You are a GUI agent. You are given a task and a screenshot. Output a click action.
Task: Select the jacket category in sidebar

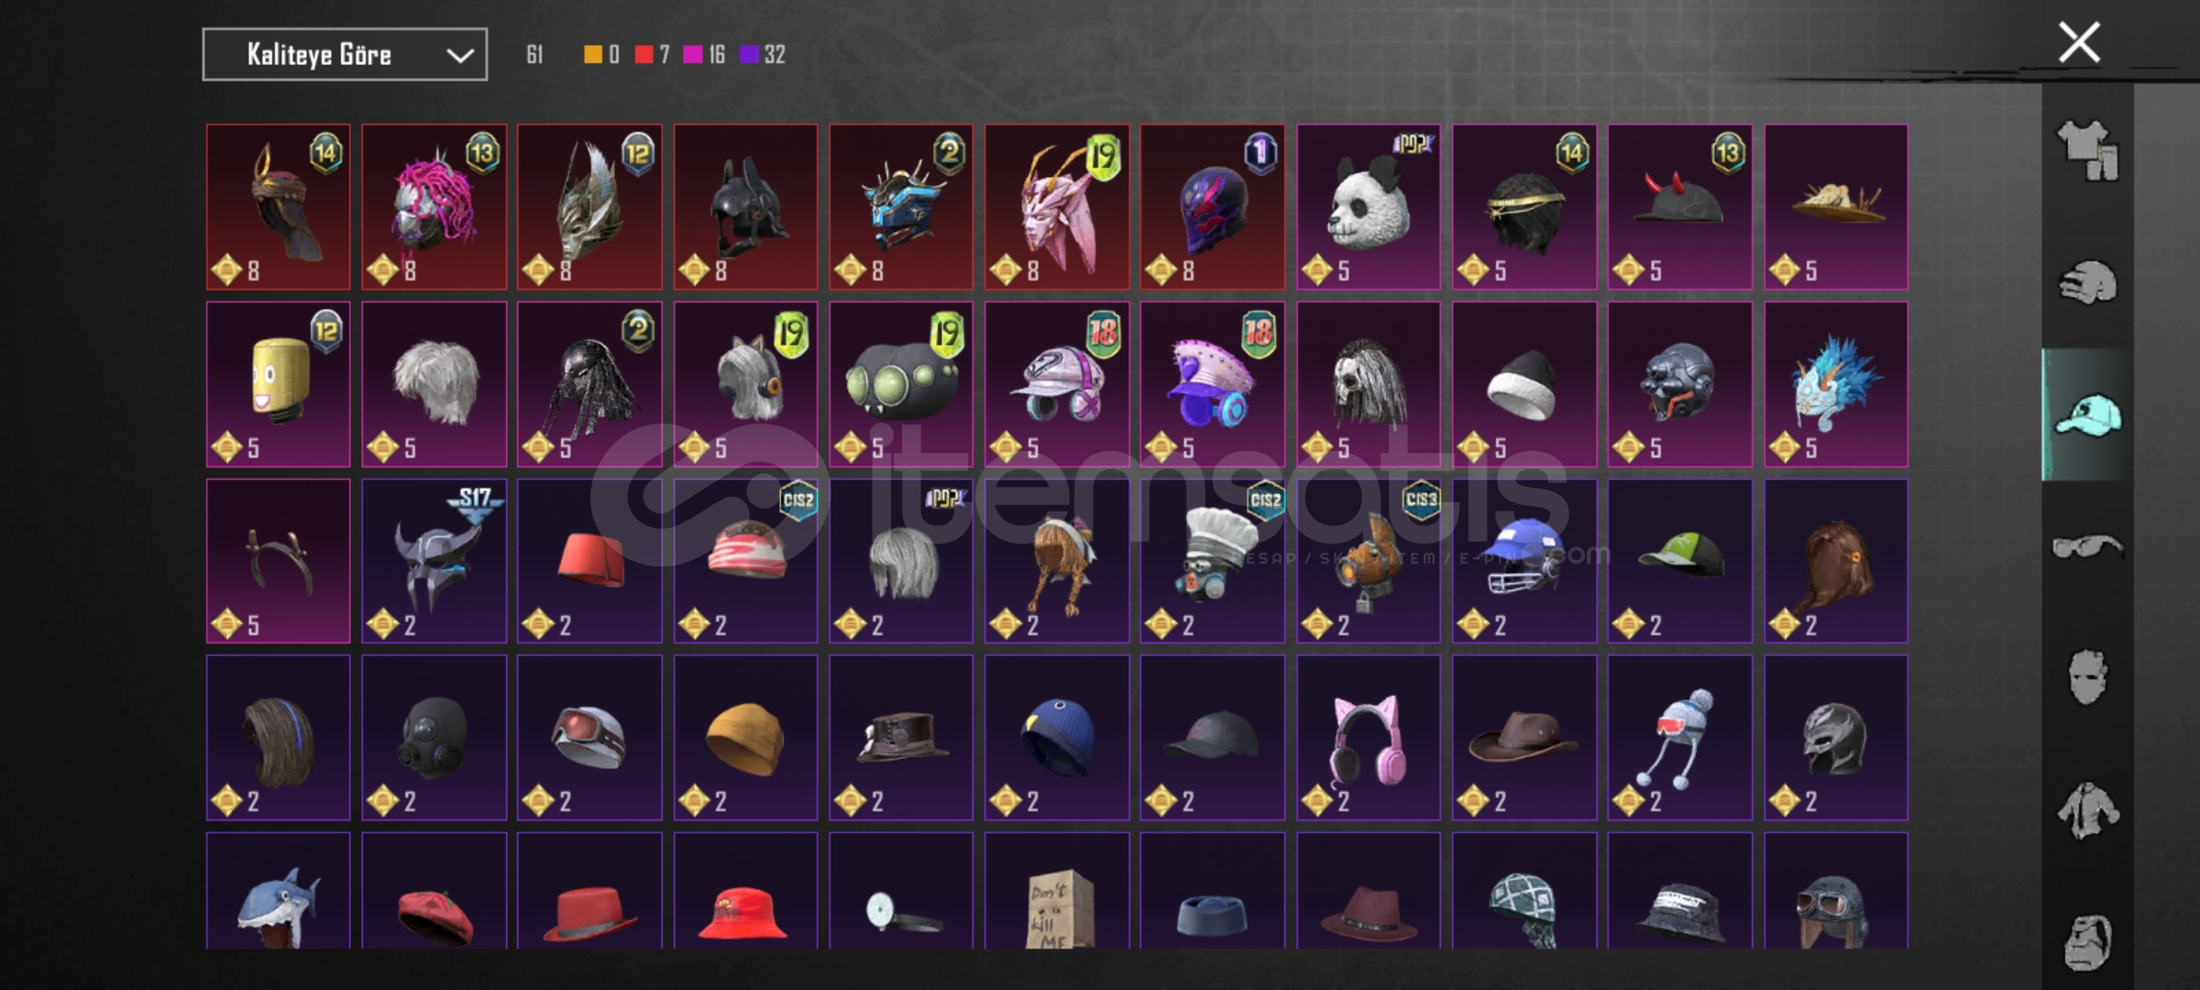click(x=2087, y=810)
